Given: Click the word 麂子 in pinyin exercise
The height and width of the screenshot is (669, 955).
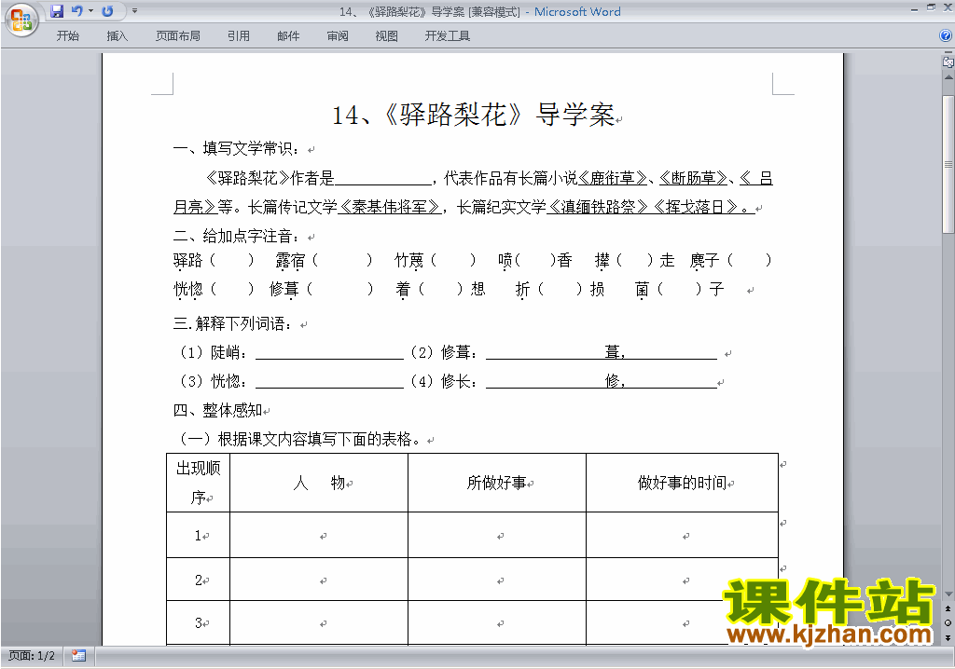Looking at the screenshot, I should 705,261.
